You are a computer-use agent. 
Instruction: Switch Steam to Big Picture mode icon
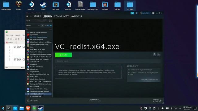153,13
